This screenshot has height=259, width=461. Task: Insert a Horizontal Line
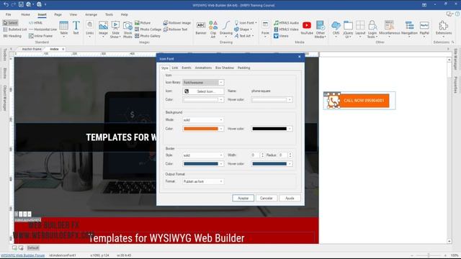(43, 29)
